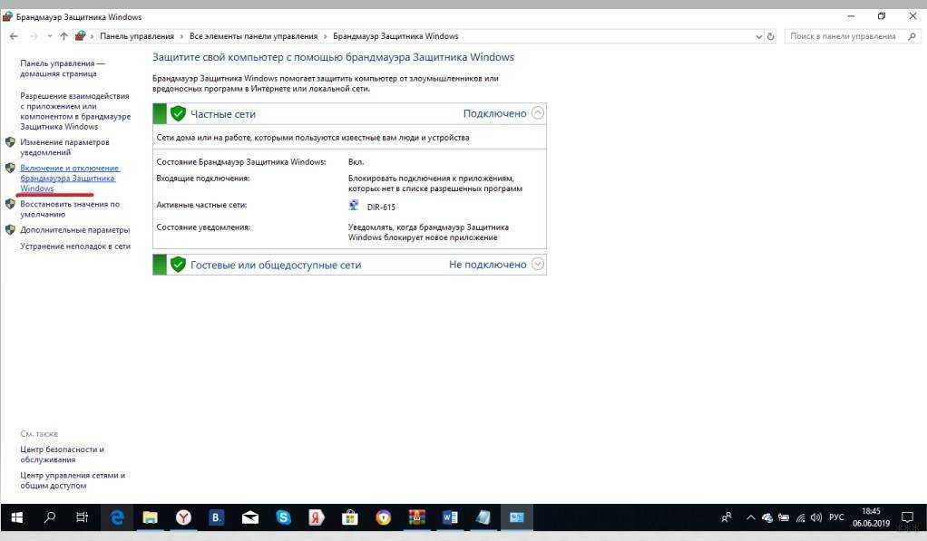Open 'Панель управления — домашняя страница' link
The height and width of the screenshot is (541, 927).
click(62, 69)
